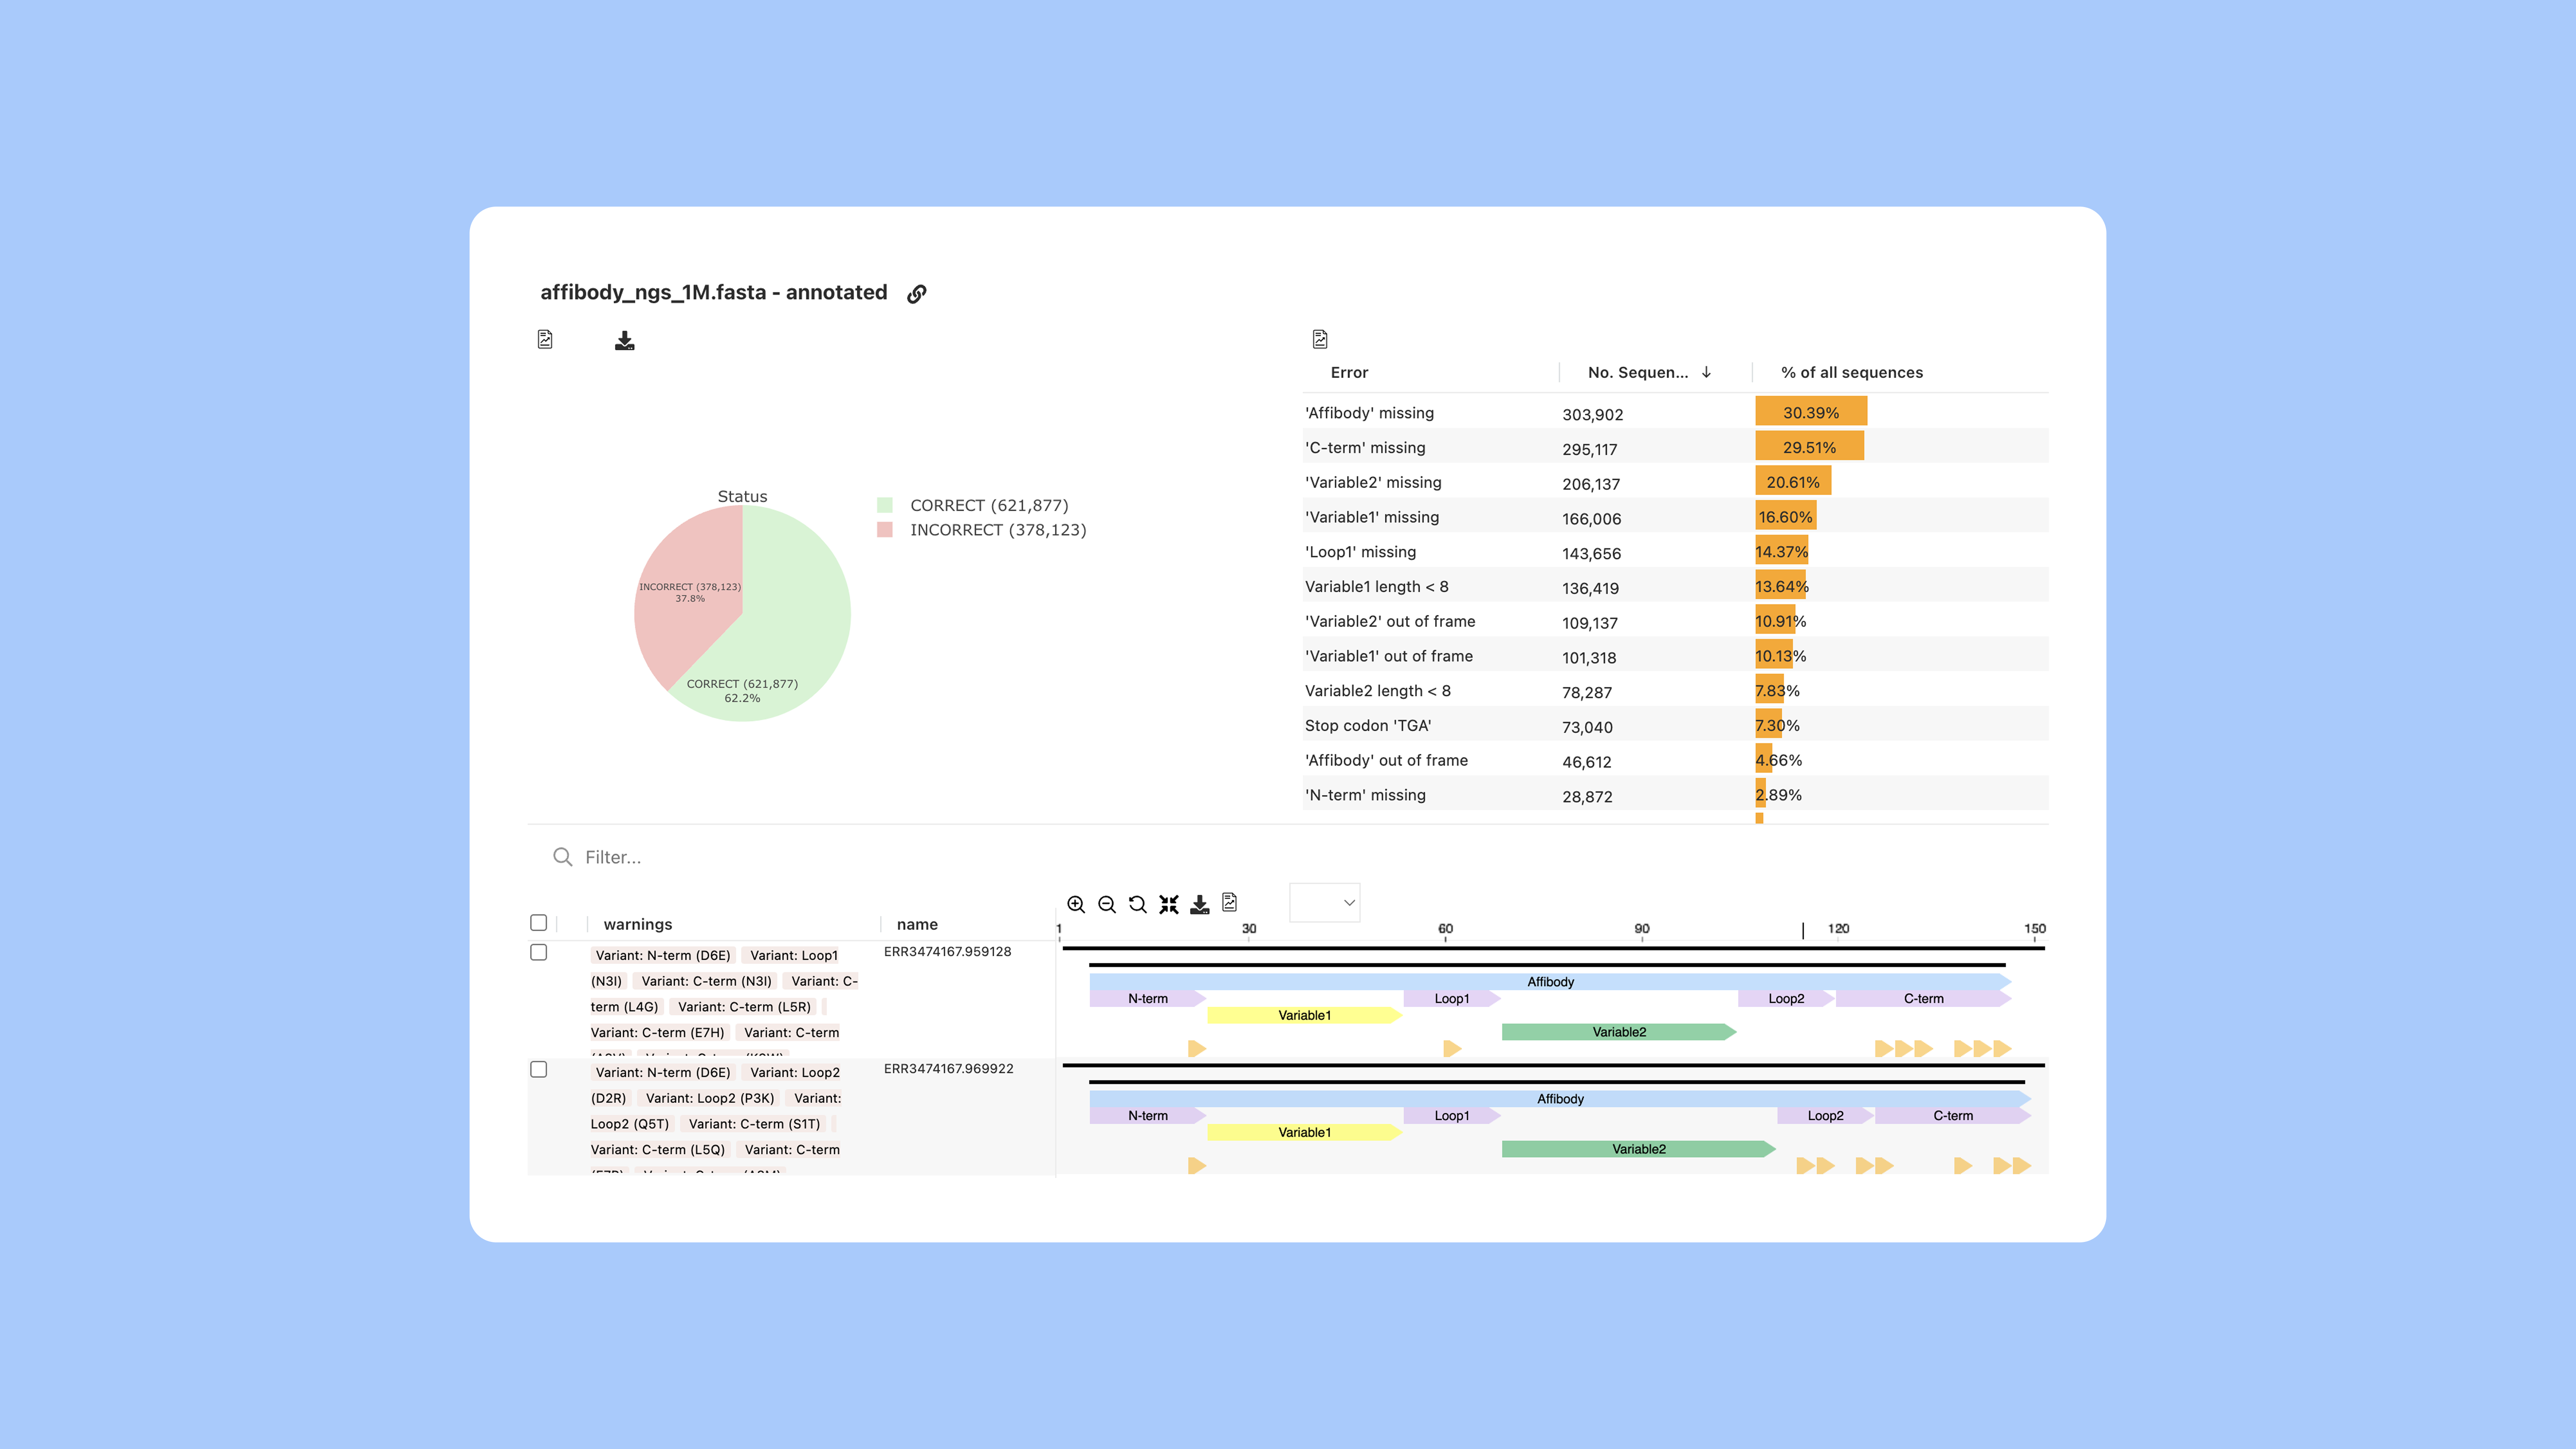Tick the select-all checkbox in the warnings header
Image resolution: width=2576 pixels, height=1449 pixels.
[539, 922]
